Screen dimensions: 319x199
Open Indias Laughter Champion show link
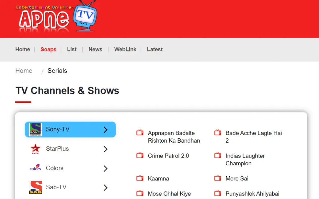pos(245,159)
